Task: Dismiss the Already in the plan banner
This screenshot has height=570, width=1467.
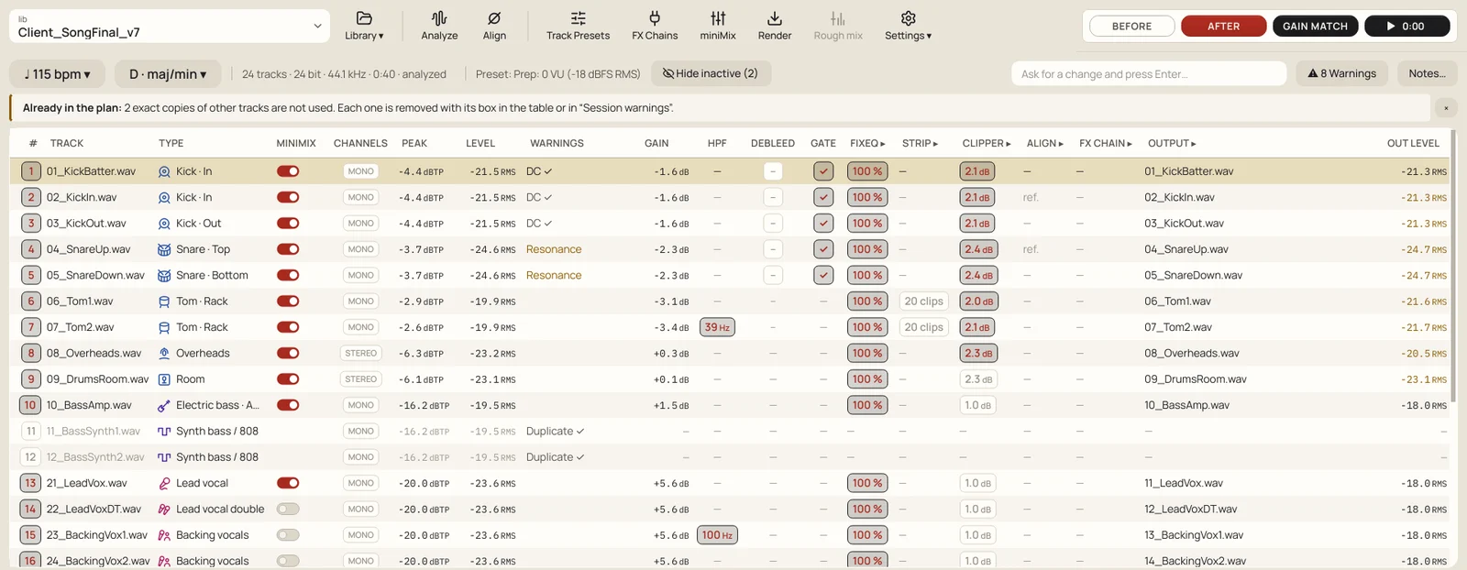Action: point(1446,108)
